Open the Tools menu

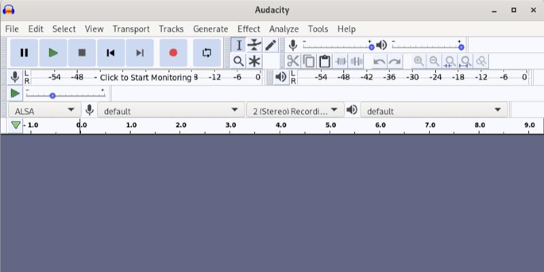point(318,29)
